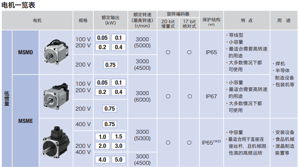299x167 pixels.
Task: Click the 17 bit circle in the MSMD row
Action: tap(189, 52)
